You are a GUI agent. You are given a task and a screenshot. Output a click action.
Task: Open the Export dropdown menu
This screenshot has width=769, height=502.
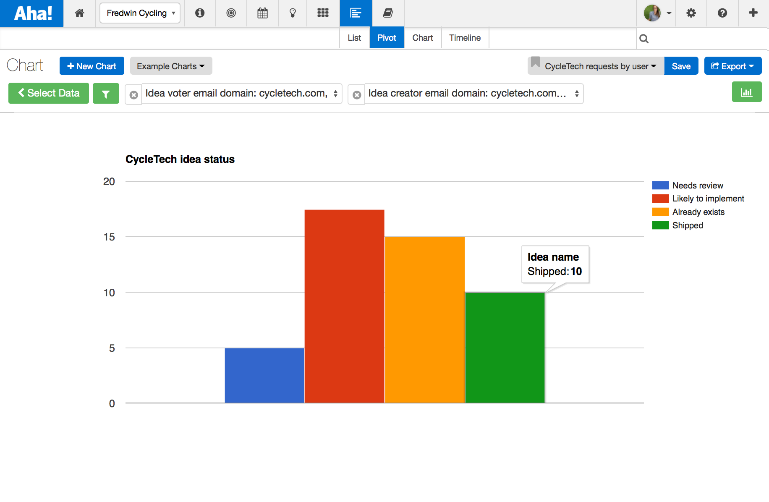coord(733,66)
